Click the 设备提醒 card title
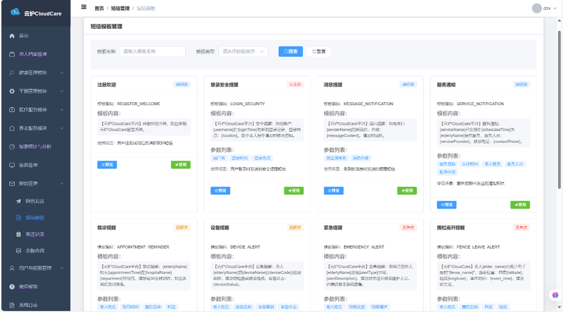Screen dimensions: 563x312 220,228
